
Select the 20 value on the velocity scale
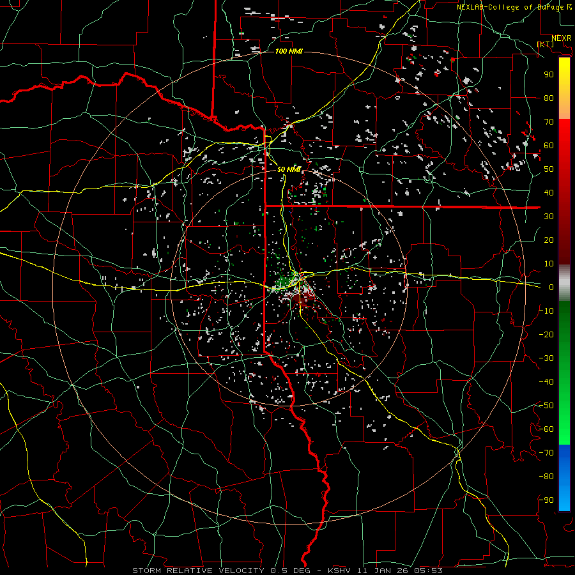[x=549, y=240]
